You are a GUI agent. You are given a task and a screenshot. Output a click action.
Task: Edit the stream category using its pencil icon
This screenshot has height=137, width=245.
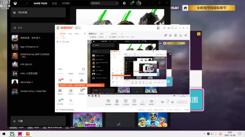(122, 34)
